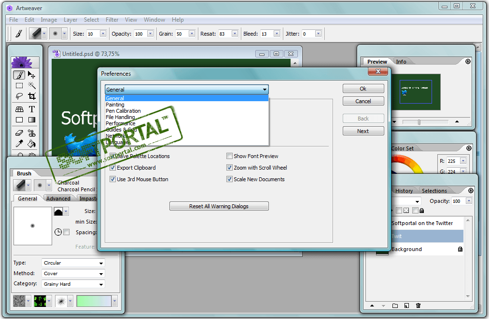Switch to the Info tab
Image resolution: width=489 pixels, height=319 pixels.
(401, 62)
